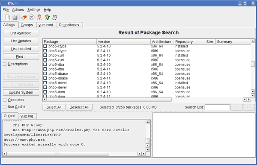Click package list scrollbar up arrow at top
Image resolution: width=257 pixels, height=165 pixels.
[253, 41]
